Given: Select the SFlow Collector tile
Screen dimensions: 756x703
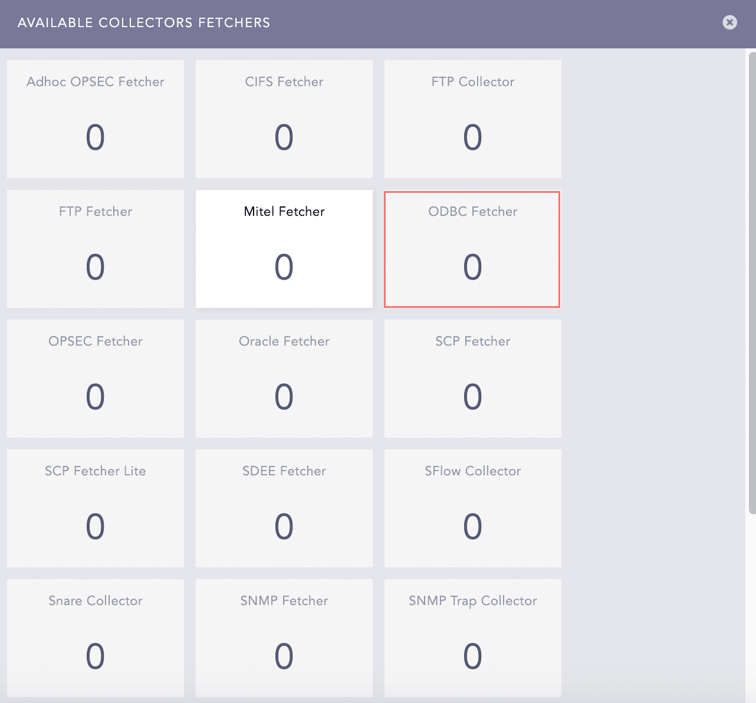Looking at the screenshot, I should [473, 508].
